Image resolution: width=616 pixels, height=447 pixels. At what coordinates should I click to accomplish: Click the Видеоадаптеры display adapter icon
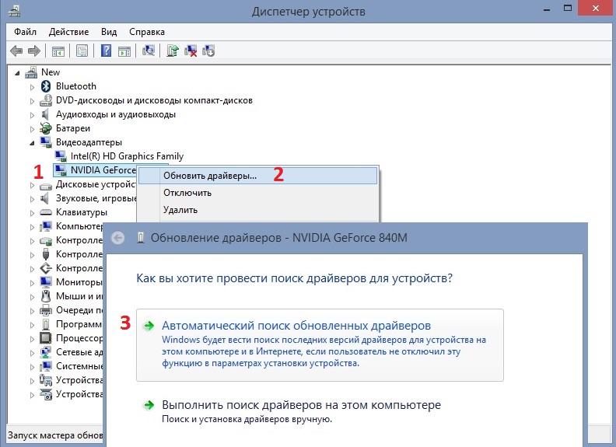click(46, 142)
